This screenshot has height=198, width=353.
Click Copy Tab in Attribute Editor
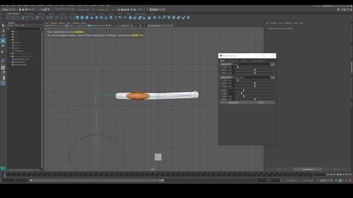click(336, 169)
